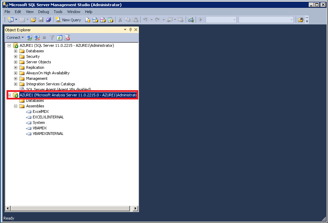This screenshot has width=328, height=223.
Task: Open the New Project dropdown arrow
Action: pos(16,20)
